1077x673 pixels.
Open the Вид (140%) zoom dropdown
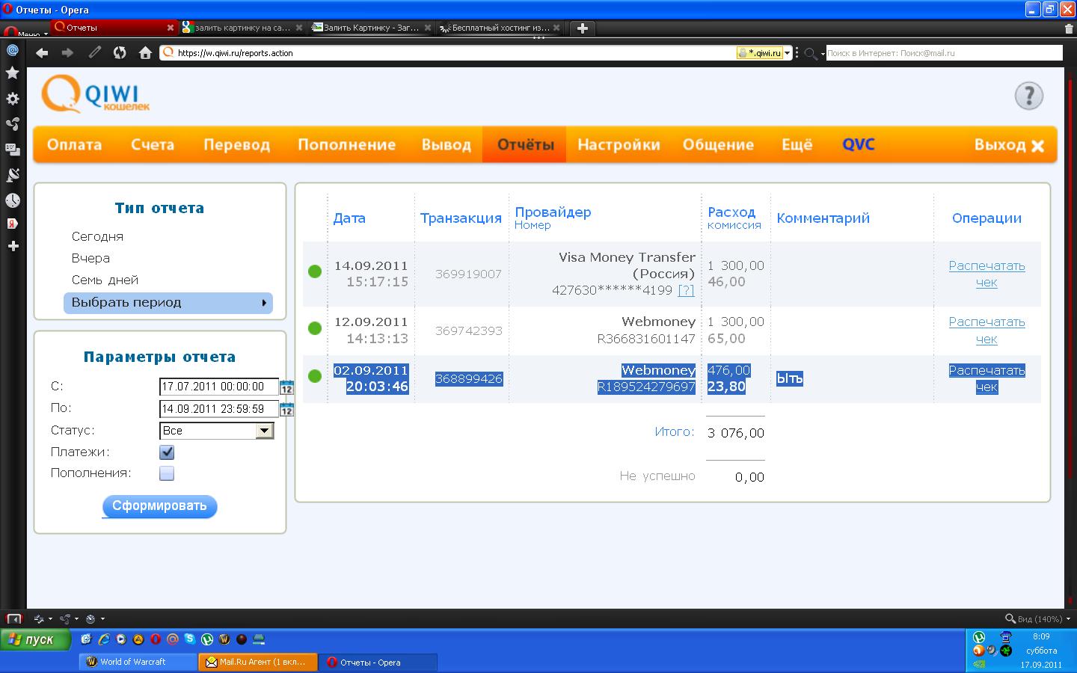[1038, 619]
